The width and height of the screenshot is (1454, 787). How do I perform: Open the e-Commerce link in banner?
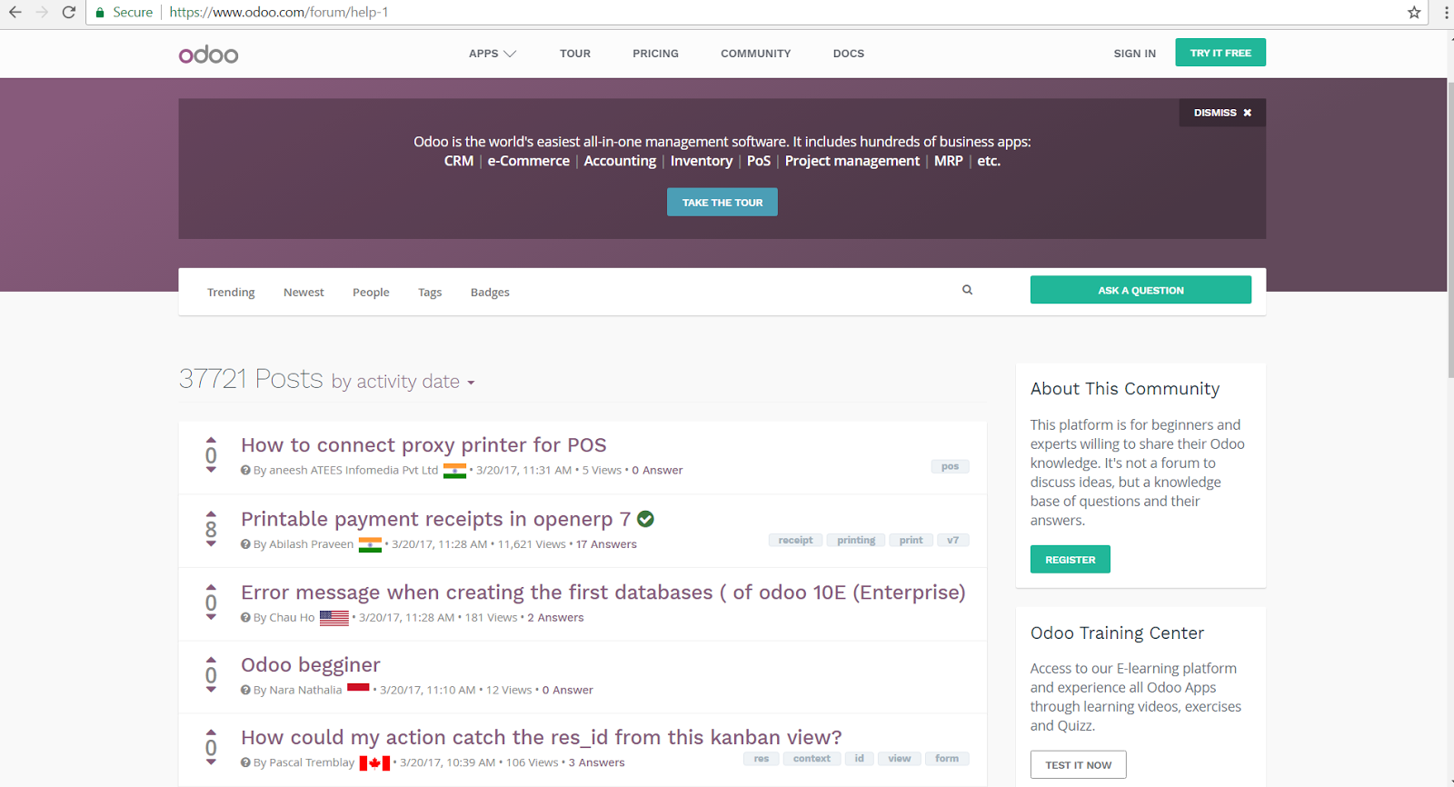coord(529,161)
